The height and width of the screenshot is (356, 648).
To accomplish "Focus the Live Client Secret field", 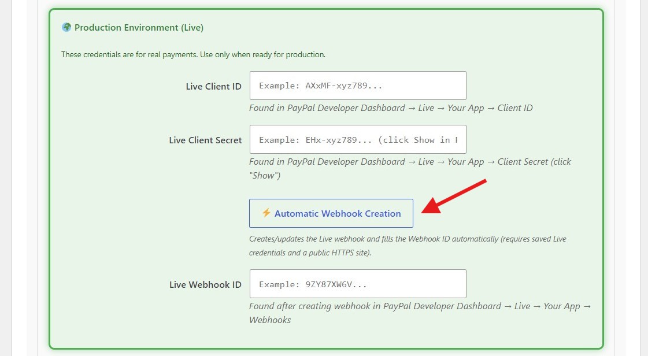I will 358,139.
